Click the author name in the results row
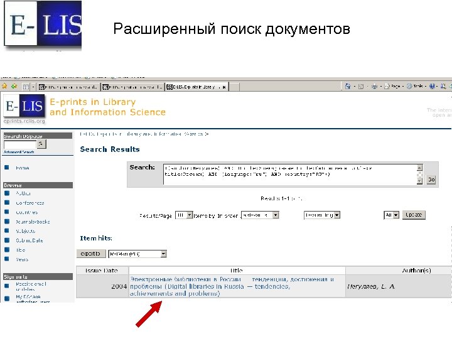 coord(371,286)
